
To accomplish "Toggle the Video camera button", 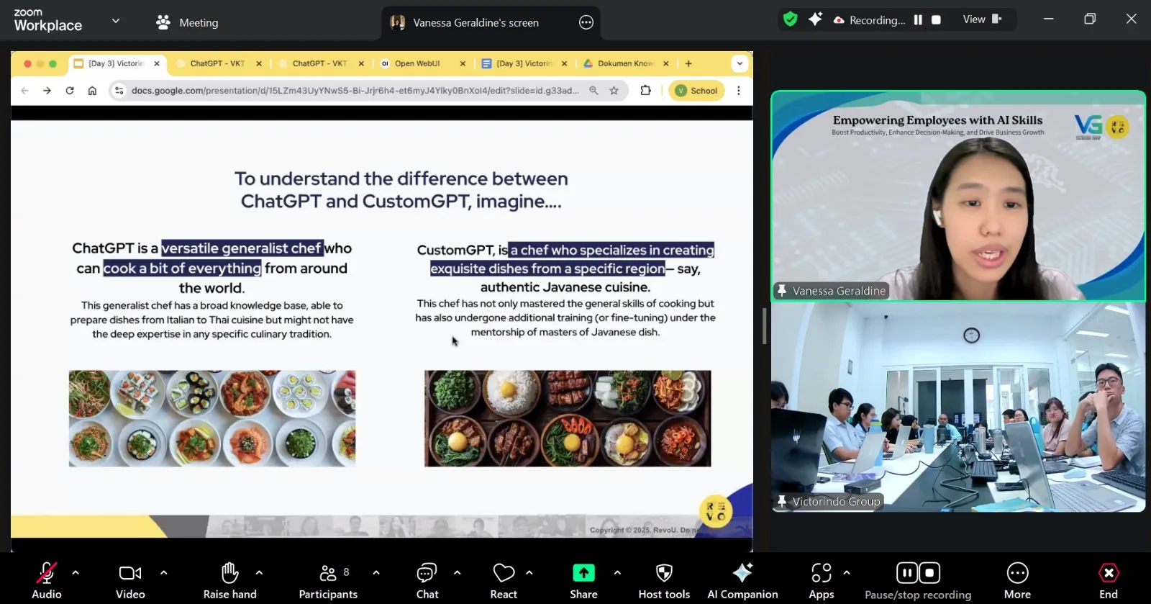I will 130,573.
